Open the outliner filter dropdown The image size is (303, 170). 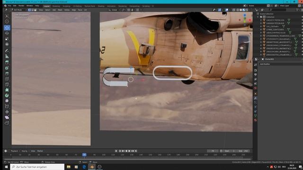[x=298, y=9]
